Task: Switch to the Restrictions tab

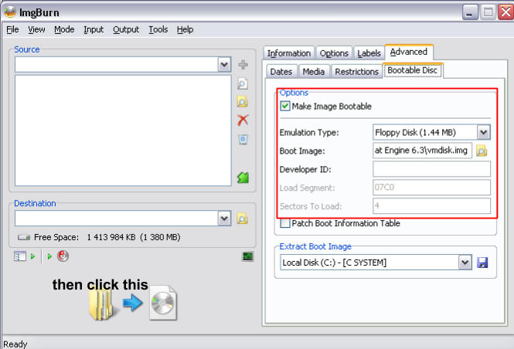Action: [x=357, y=72]
